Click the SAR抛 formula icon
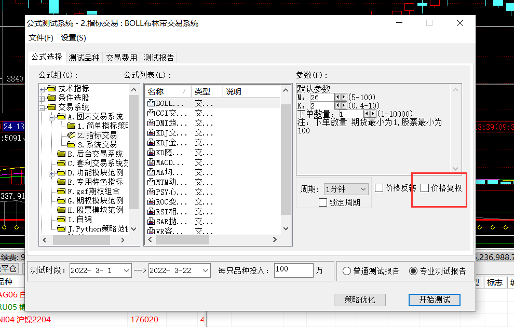Screen dimensions: 514x327 tap(151, 222)
